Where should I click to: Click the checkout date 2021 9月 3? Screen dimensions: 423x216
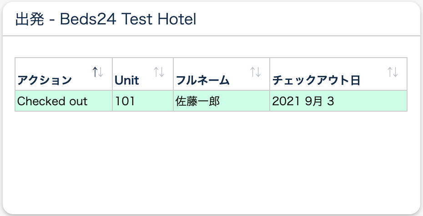click(x=303, y=101)
